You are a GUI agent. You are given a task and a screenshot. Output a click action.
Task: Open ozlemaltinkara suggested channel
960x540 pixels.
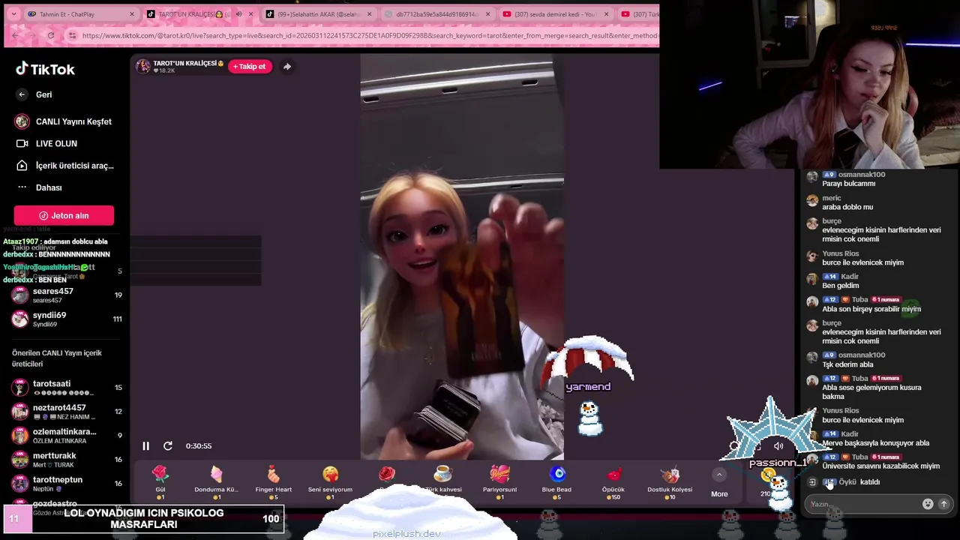tap(66, 436)
